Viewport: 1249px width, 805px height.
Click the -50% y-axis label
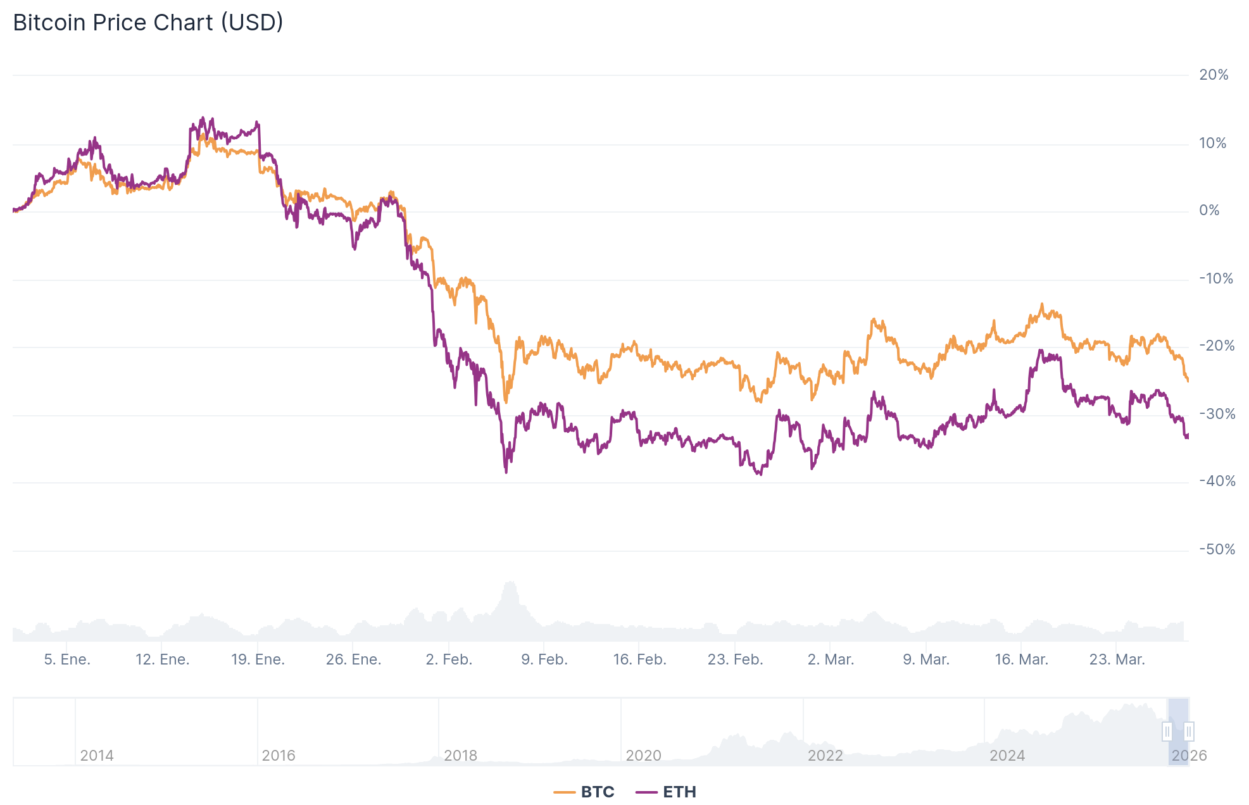pyautogui.click(x=1217, y=549)
